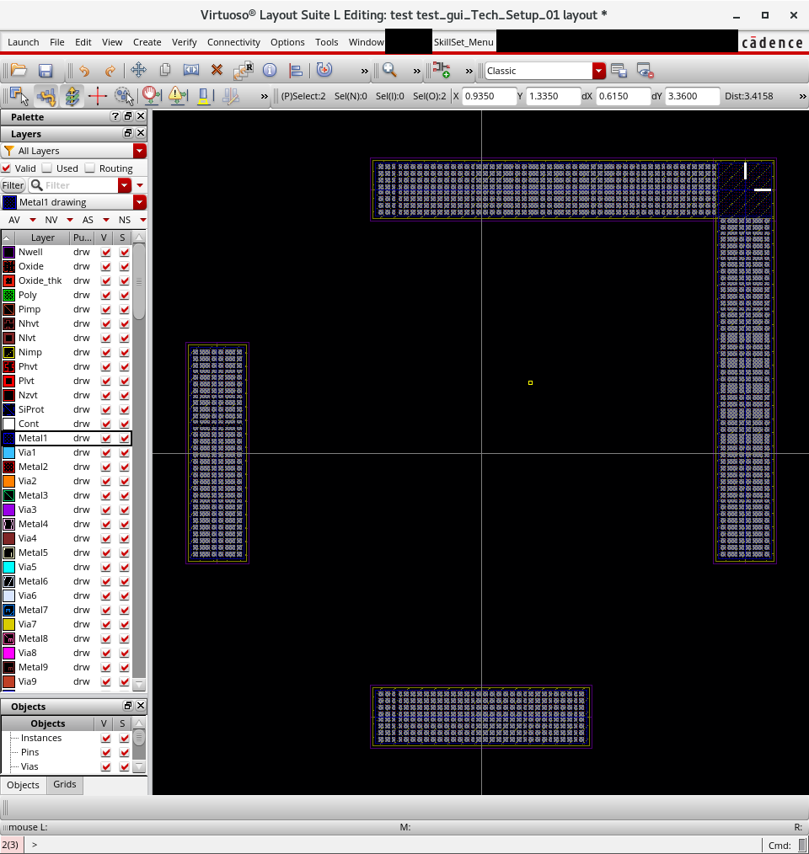Select the Move tool icon

pyautogui.click(x=138, y=71)
